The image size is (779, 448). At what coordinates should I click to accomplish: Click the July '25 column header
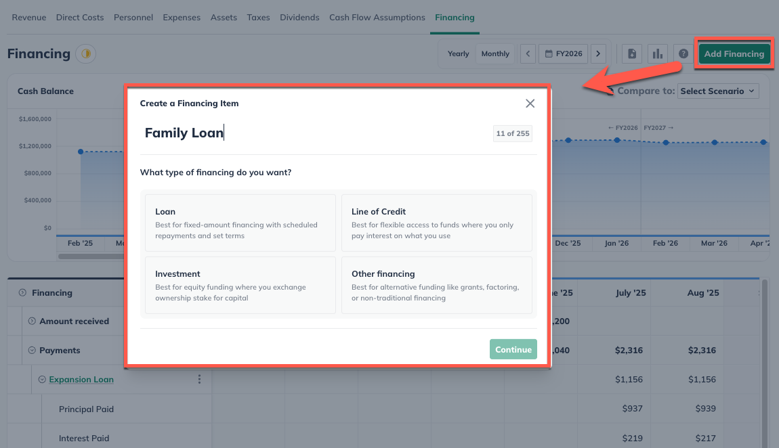631,293
